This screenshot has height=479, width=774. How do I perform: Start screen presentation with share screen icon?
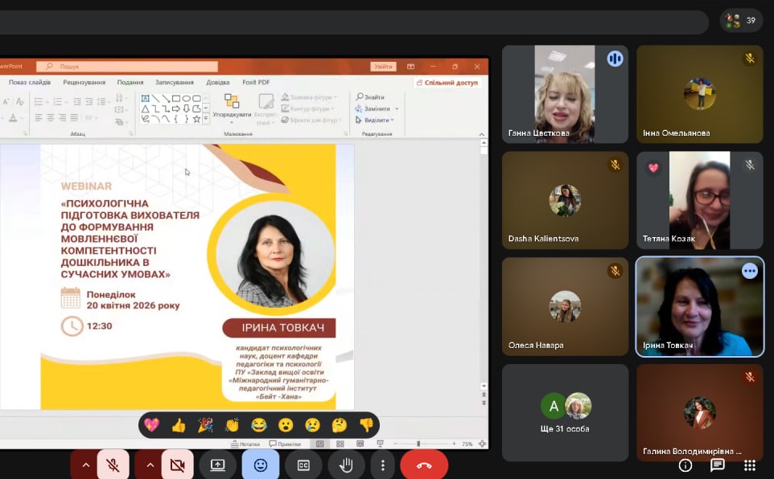(x=218, y=465)
